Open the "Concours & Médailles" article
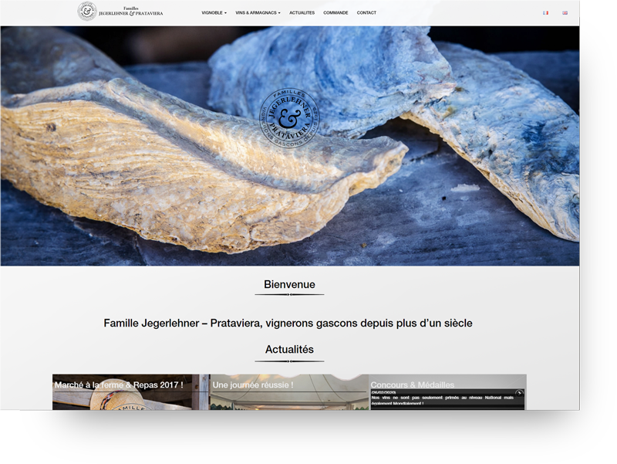 413,384
